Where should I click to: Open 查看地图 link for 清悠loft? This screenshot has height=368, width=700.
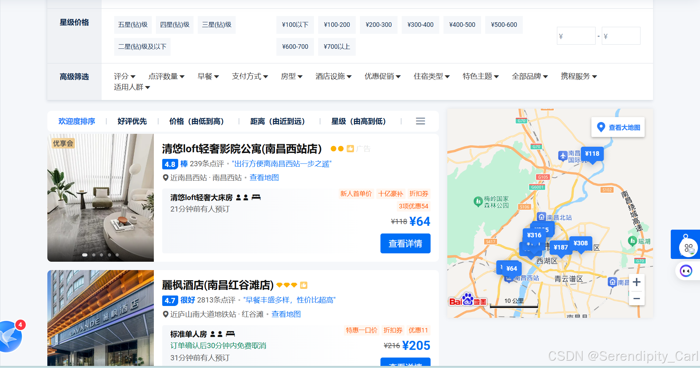click(x=264, y=178)
